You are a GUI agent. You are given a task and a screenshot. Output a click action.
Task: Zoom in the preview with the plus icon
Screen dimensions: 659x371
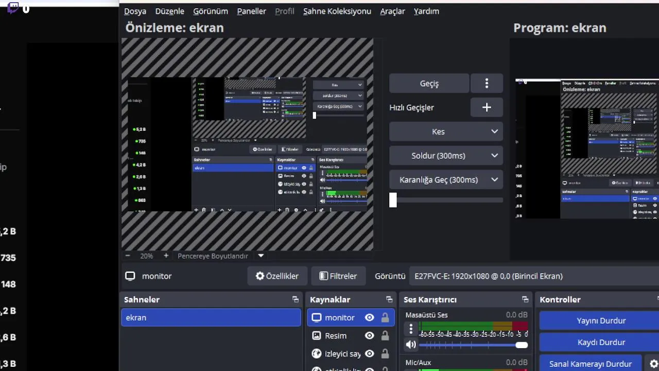[166, 256]
